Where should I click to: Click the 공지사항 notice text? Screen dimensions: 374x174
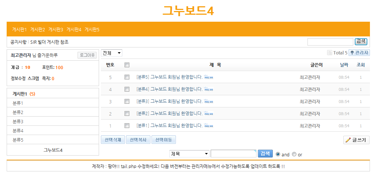click(x=39, y=42)
